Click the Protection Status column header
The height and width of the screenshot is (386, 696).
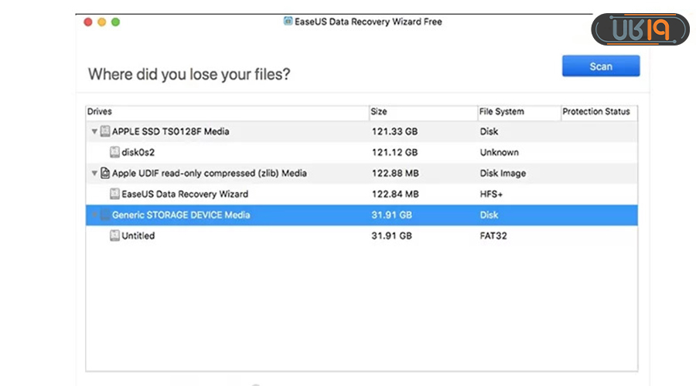coord(596,112)
